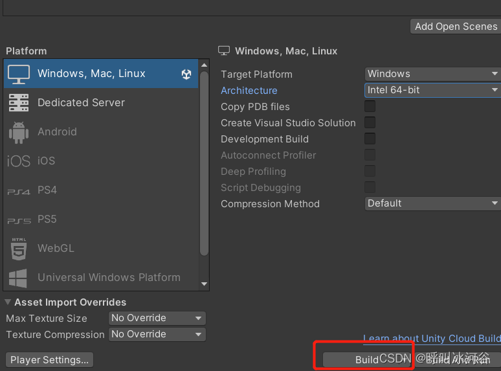This screenshot has height=371, width=501.
Task: Collapse the Asset Import Overrides section
Action: (x=8, y=302)
